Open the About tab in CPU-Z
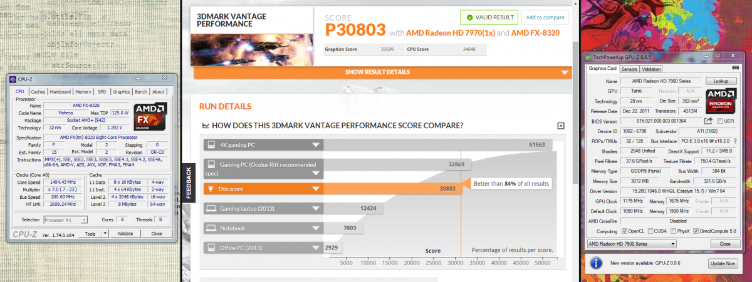752x282 pixels. (158, 92)
